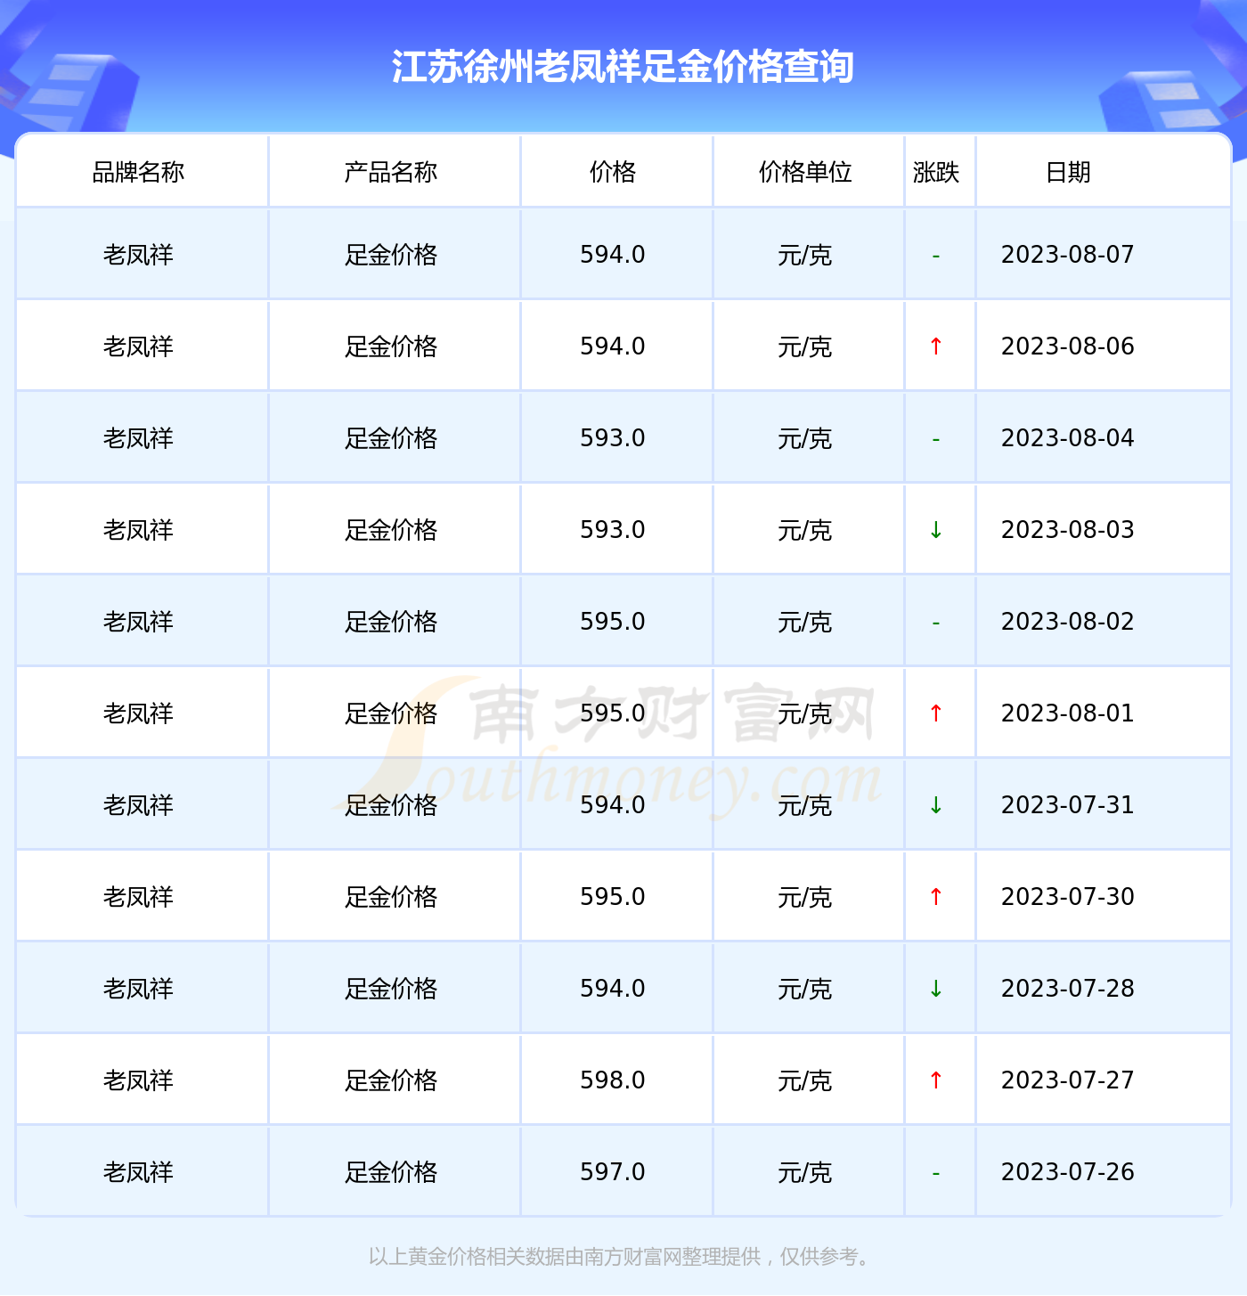Click the red up arrow for 2023-08-06
The height and width of the screenshot is (1296, 1247).
click(x=936, y=346)
